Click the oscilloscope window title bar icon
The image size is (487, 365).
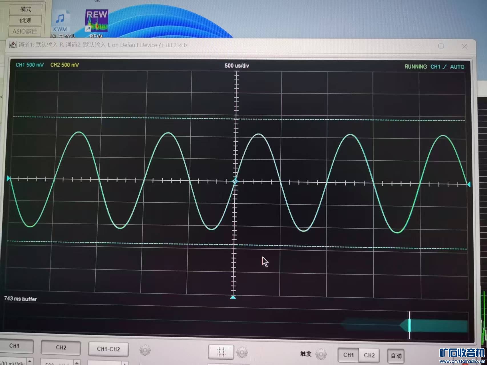click(x=13, y=45)
